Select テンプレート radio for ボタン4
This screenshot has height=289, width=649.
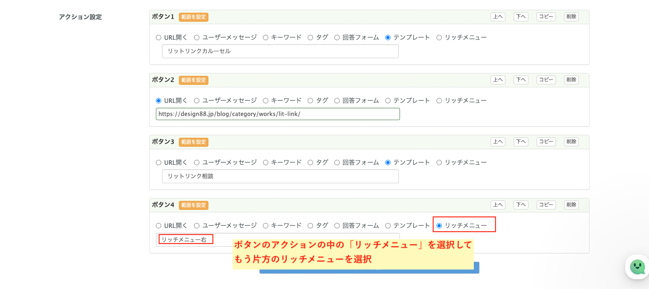click(x=388, y=226)
